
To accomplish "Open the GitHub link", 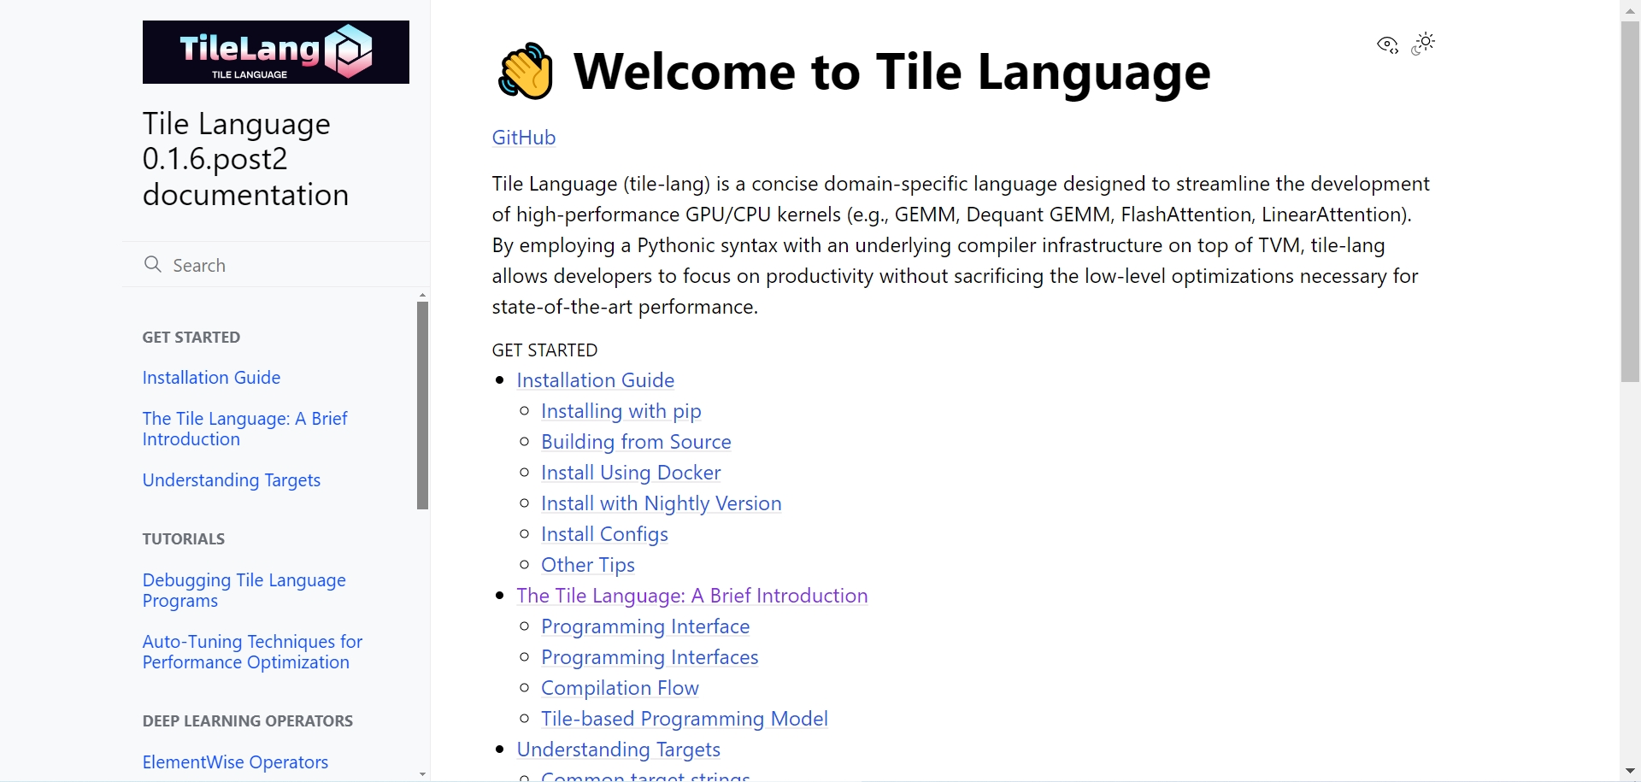I will tap(523, 138).
